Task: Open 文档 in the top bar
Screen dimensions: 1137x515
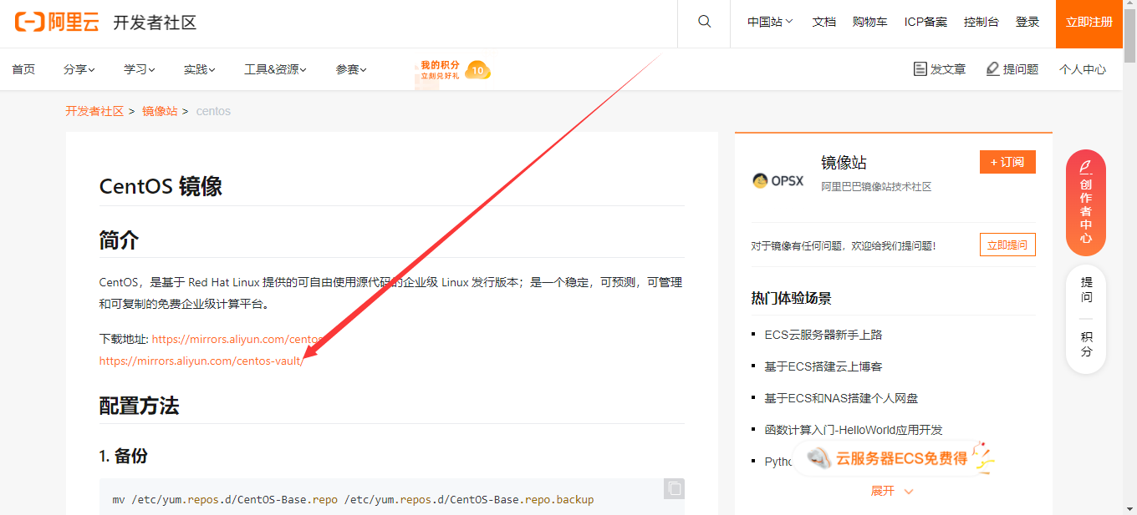Action: click(824, 22)
